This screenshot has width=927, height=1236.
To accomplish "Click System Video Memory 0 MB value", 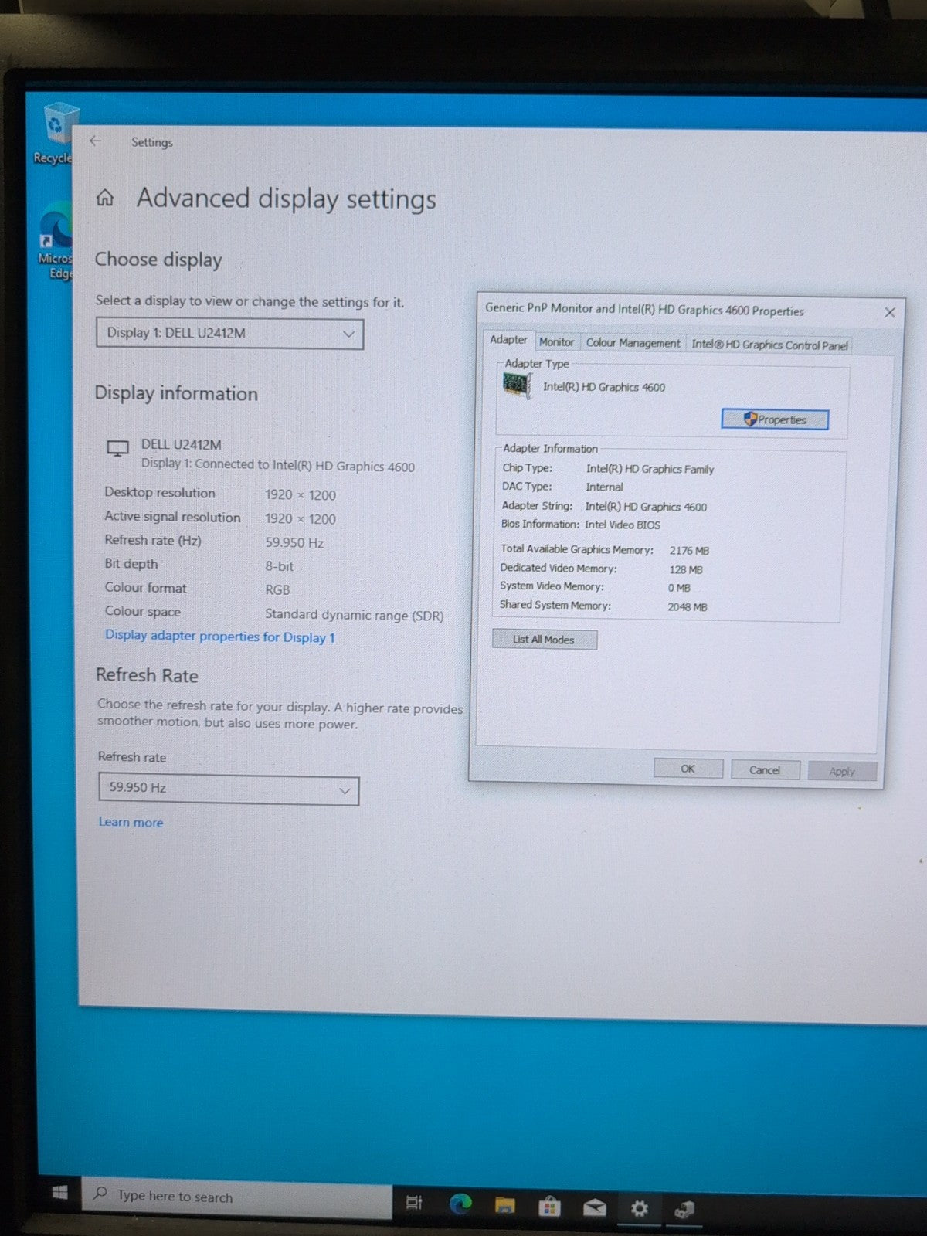I will pyautogui.click(x=679, y=588).
